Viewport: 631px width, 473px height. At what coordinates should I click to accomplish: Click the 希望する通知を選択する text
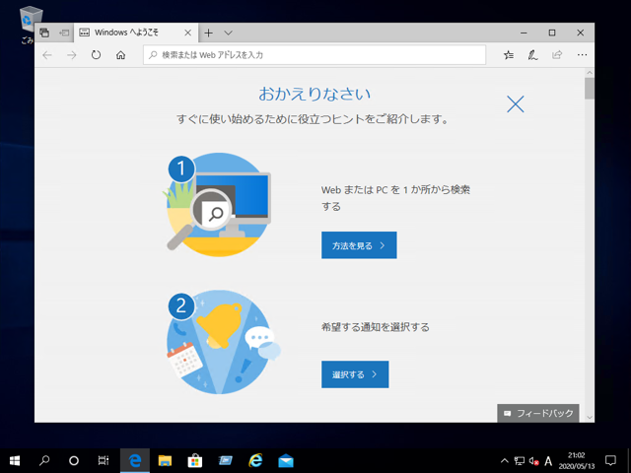pos(375,327)
